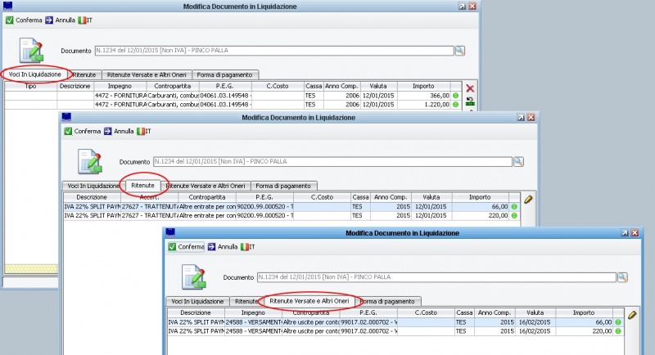Select the 220,00 row dated 16/02/2015
The height and width of the screenshot is (355, 655).
pos(393,331)
